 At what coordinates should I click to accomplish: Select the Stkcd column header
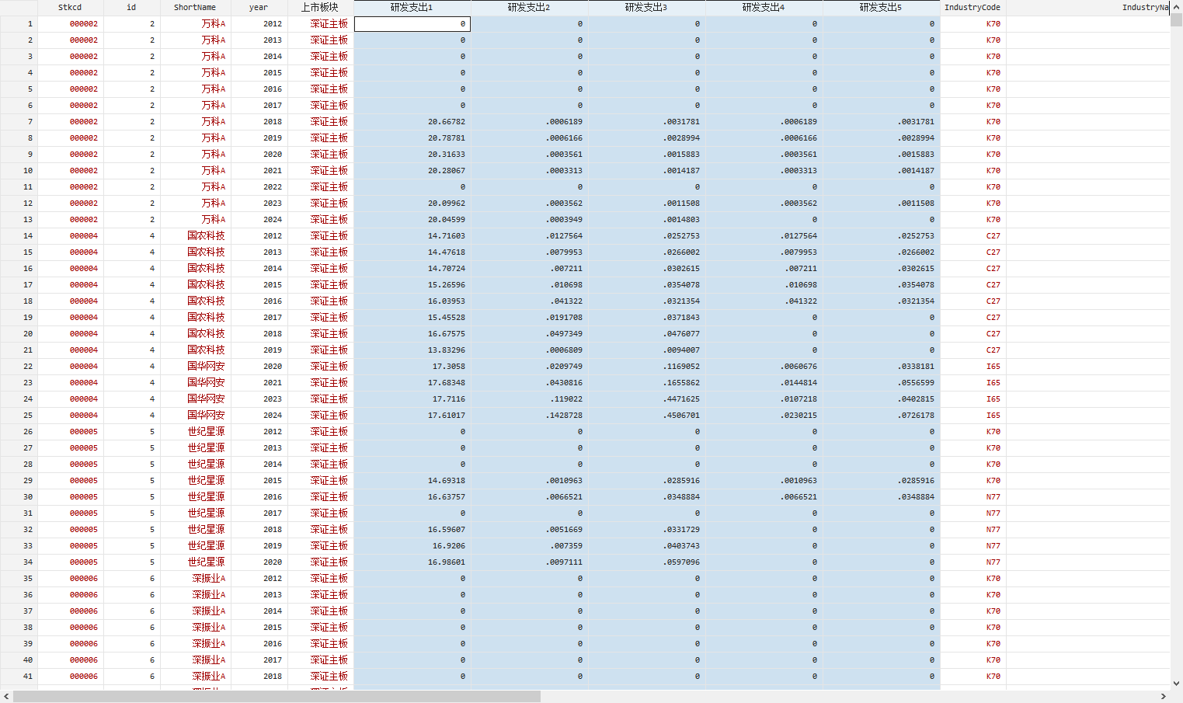(x=70, y=8)
